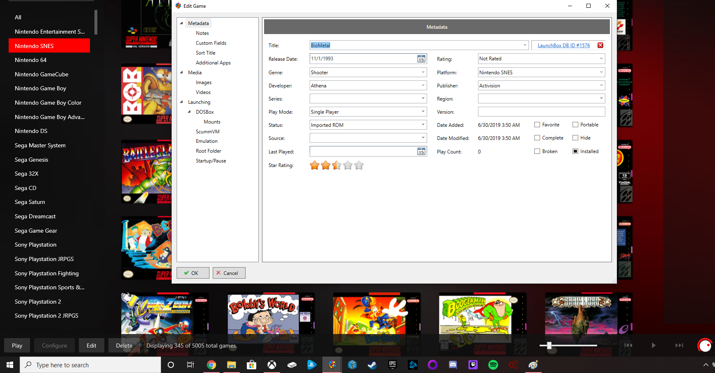
Task: Open File Explorer from the taskbar
Action: pyautogui.click(x=231, y=365)
